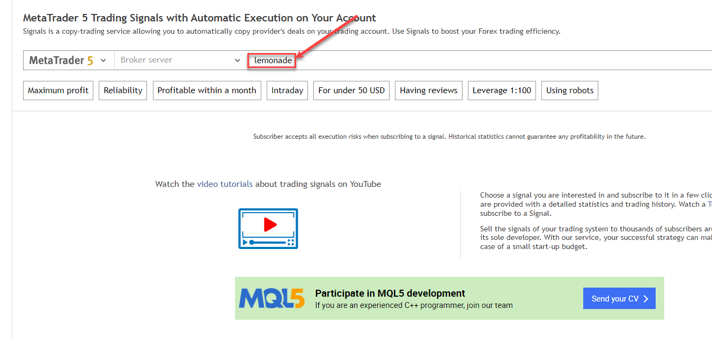This screenshot has height=339, width=712.
Task: Expand the Broker server dropdown
Action: [x=180, y=61]
